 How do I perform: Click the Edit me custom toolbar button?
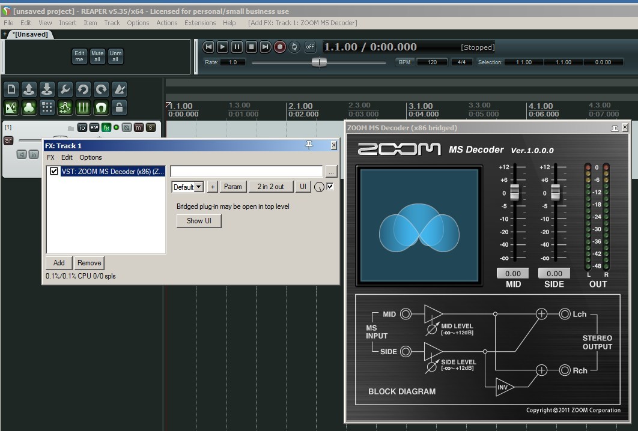click(79, 56)
